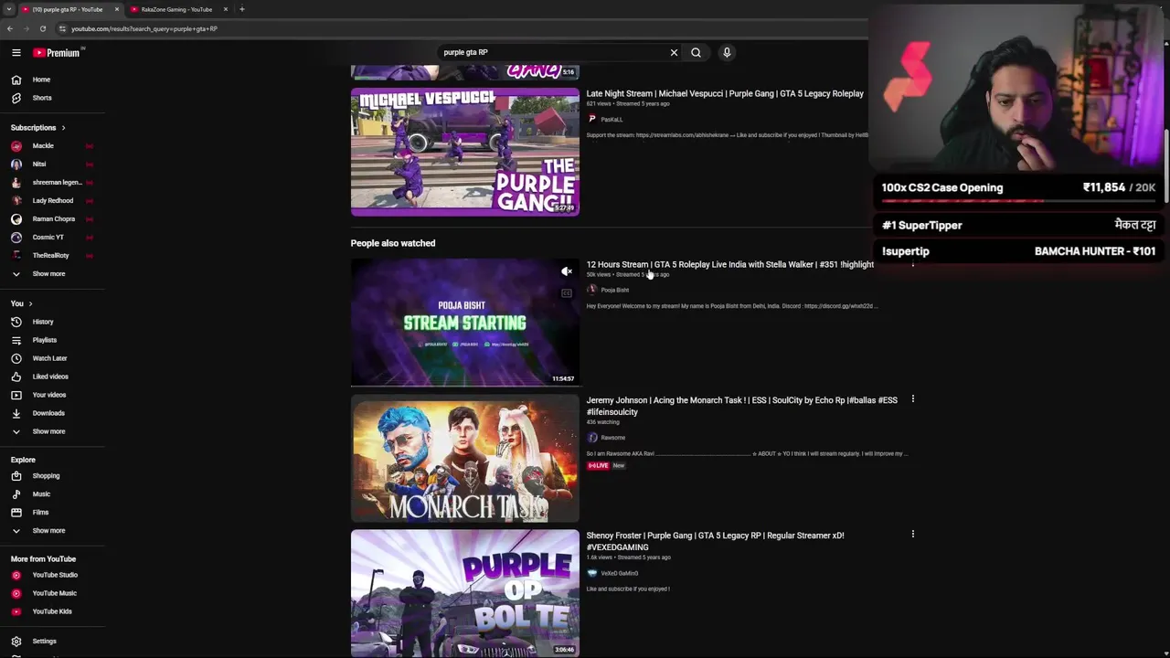Open the browser tab list dropdown
This screenshot has width=1170, height=658.
[x=8, y=9]
